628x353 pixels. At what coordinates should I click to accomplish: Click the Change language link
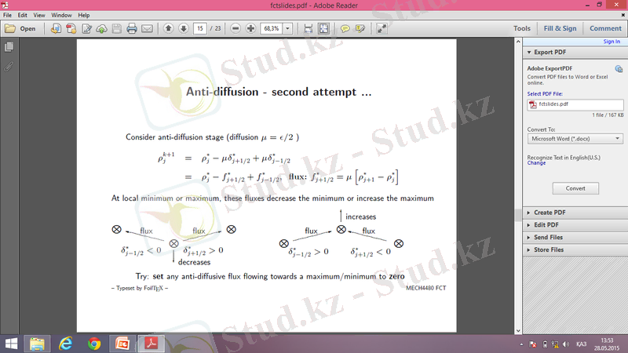(x=536, y=163)
